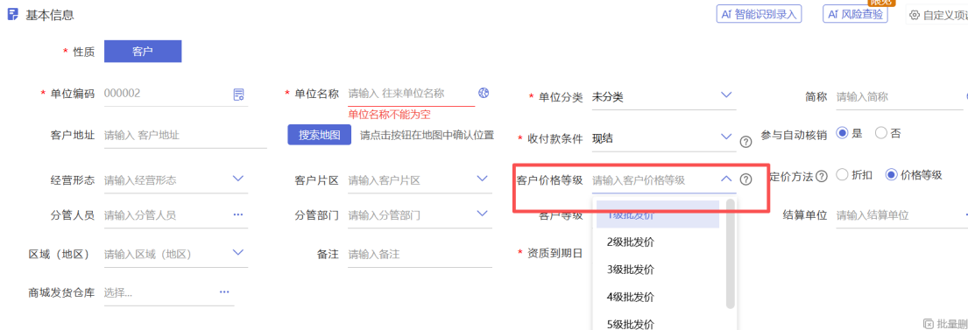This screenshot has height=330, width=968.
Task: Open AI 智能识别录入
Action: click(x=759, y=14)
